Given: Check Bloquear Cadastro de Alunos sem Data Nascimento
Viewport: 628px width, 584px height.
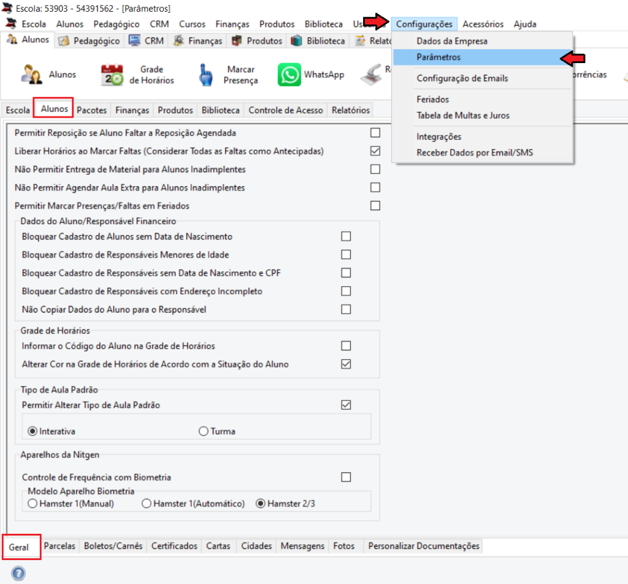Looking at the screenshot, I should [x=346, y=237].
